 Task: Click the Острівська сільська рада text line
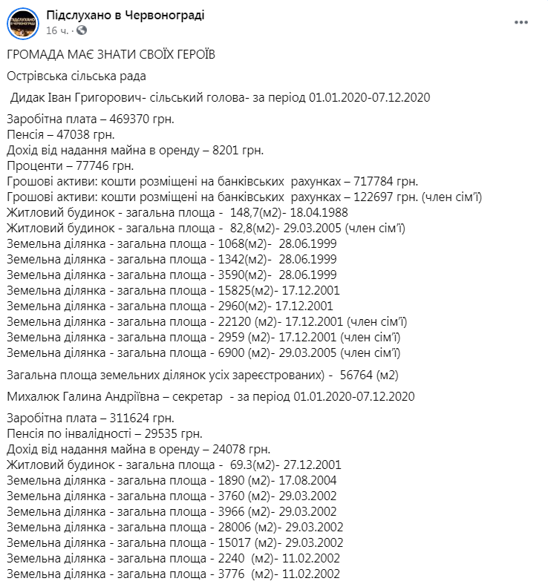click(76, 76)
